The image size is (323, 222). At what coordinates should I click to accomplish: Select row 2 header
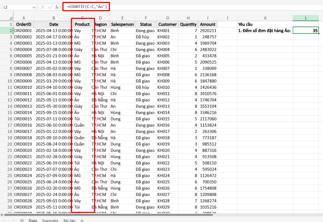pos(7,31)
